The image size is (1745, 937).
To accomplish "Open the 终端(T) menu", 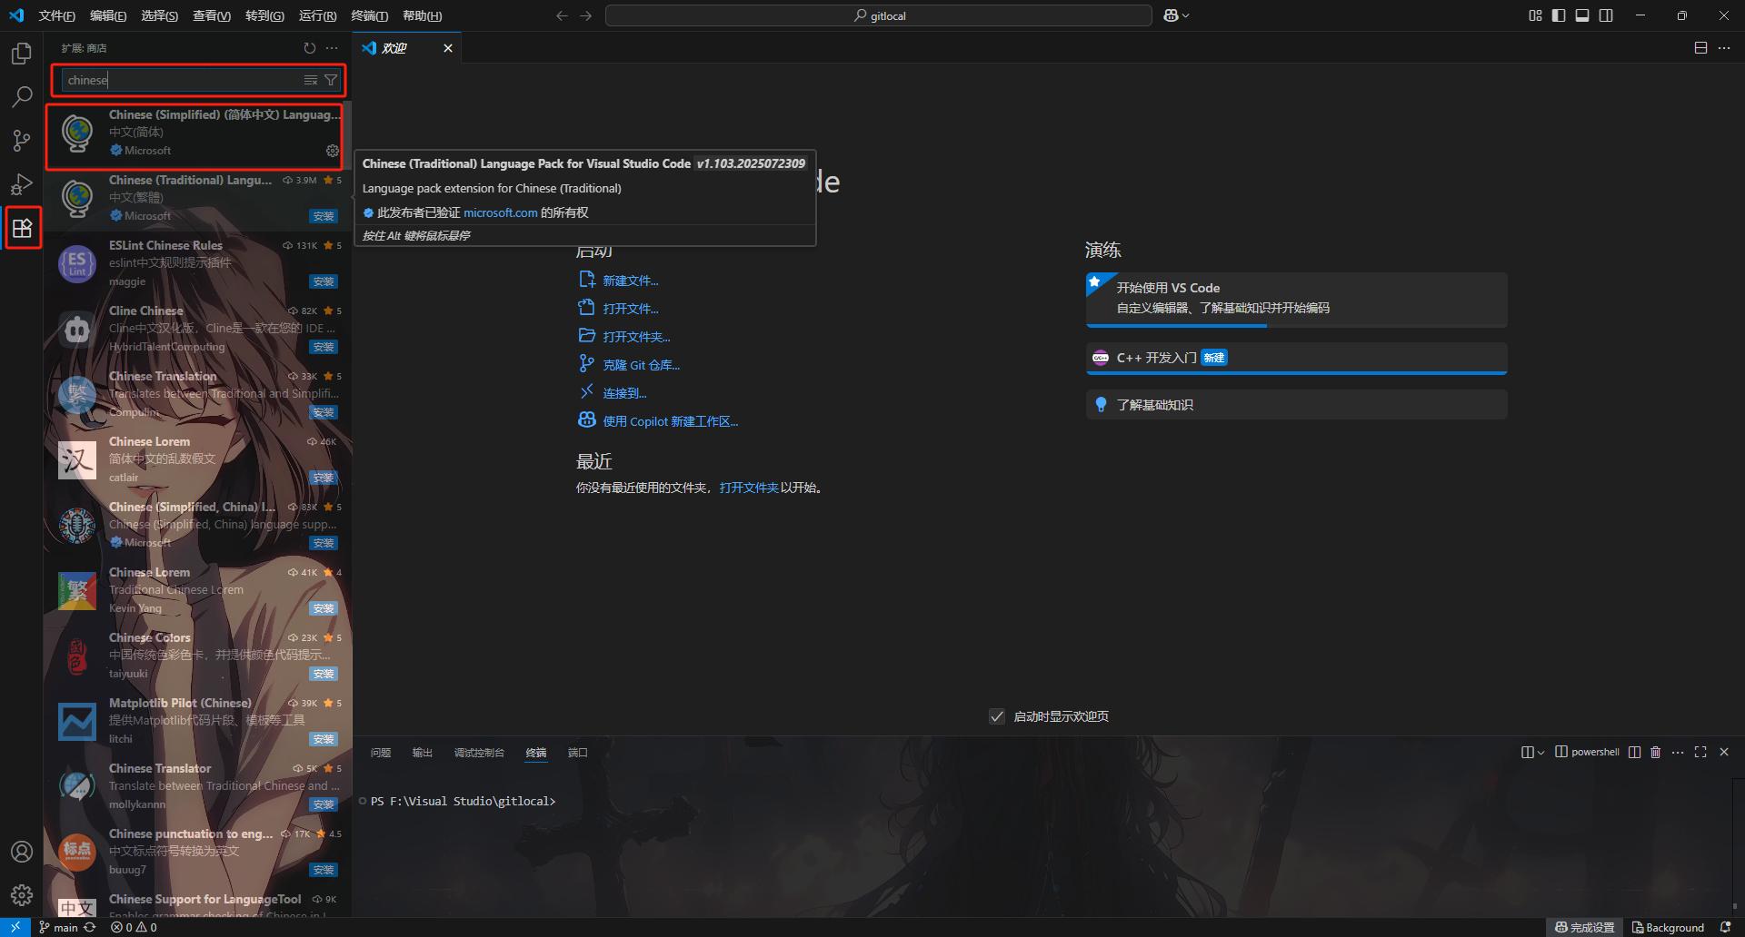I will pyautogui.click(x=369, y=15).
